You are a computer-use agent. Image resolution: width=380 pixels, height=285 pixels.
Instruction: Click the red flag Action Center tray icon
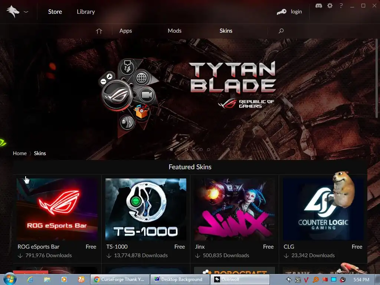tap(325, 280)
